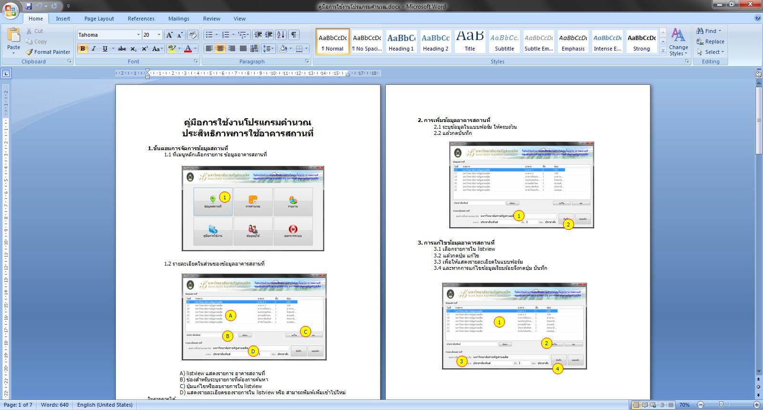Open the Mailings tab
Screen dimensions: 763x410
pos(179,19)
